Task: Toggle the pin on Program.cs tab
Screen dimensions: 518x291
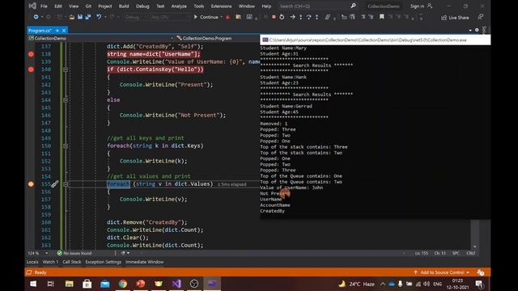Action: [57, 31]
